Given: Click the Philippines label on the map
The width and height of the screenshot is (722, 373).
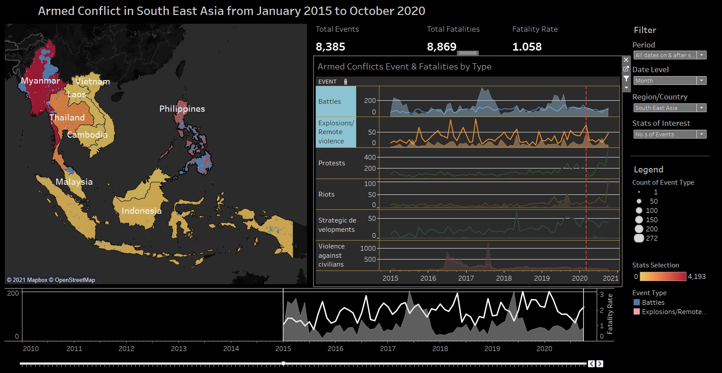Looking at the screenshot, I should click(x=182, y=109).
